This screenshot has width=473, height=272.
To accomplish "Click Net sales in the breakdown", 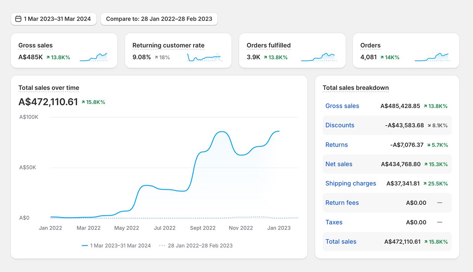I will (x=339, y=164).
